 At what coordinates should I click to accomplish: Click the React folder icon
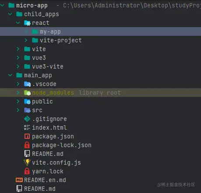point(27,23)
